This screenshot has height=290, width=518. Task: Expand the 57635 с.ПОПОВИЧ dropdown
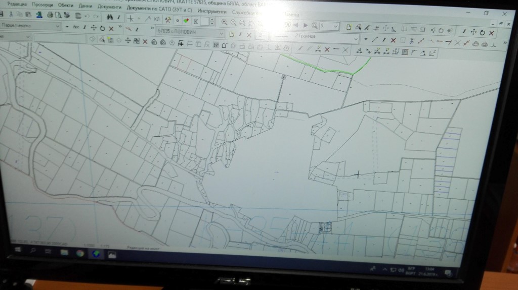coord(220,33)
